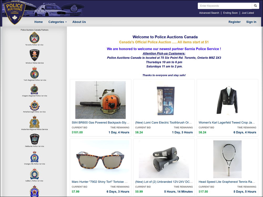Open the Niagara Regional Police Service badge
Image resolution: width=263 pixels, height=197 pixels.
tap(34, 89)
